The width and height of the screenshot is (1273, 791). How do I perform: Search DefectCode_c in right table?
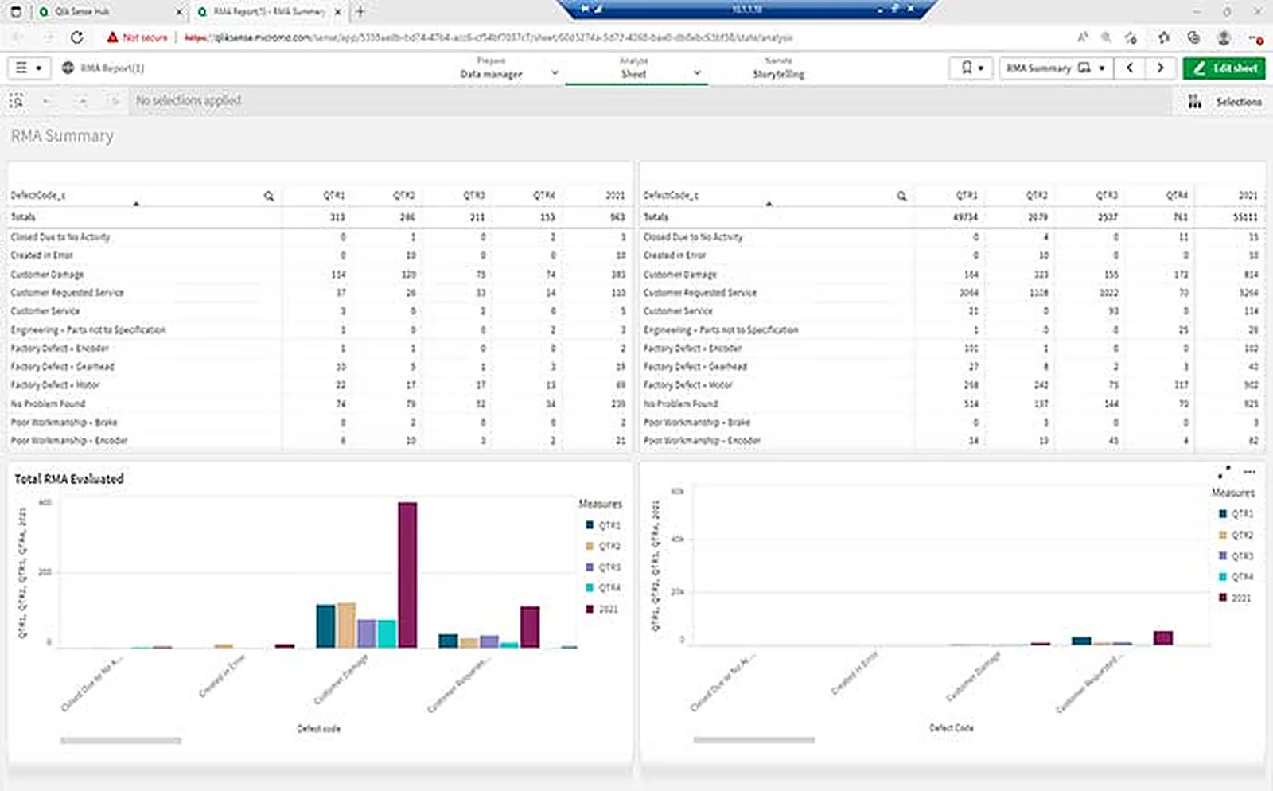901,196
